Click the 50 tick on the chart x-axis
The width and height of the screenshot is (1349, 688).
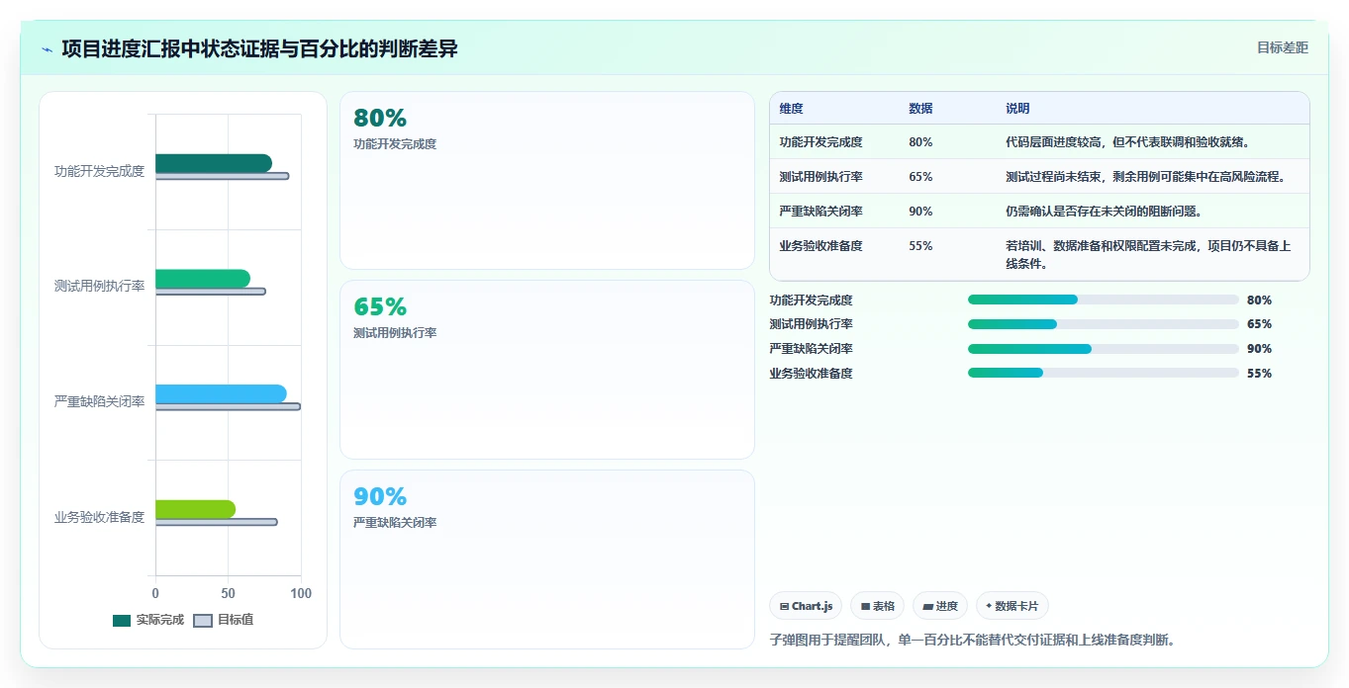tap(228, 593)
